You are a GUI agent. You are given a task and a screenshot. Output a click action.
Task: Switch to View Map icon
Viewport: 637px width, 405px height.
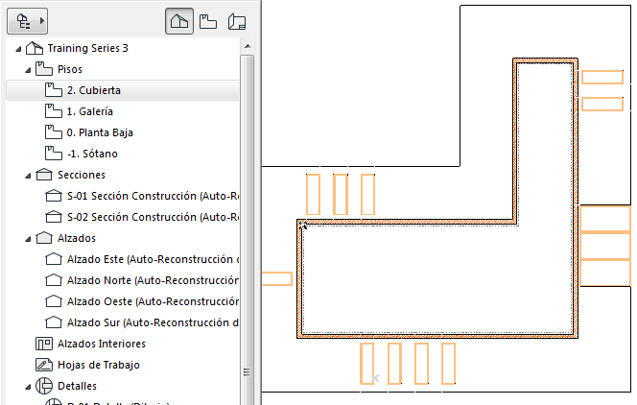[x=208, y=21]
